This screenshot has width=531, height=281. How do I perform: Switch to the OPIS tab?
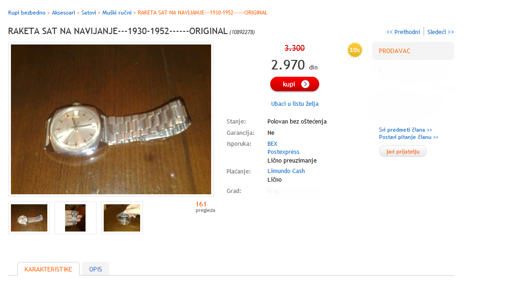[96, 269]
